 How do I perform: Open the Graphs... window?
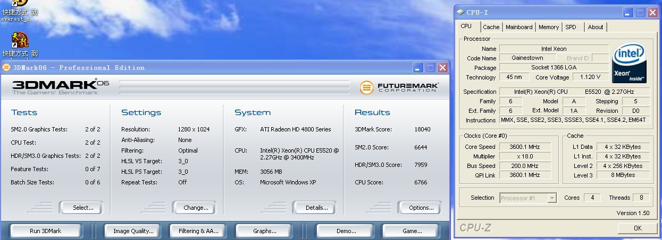264,231
